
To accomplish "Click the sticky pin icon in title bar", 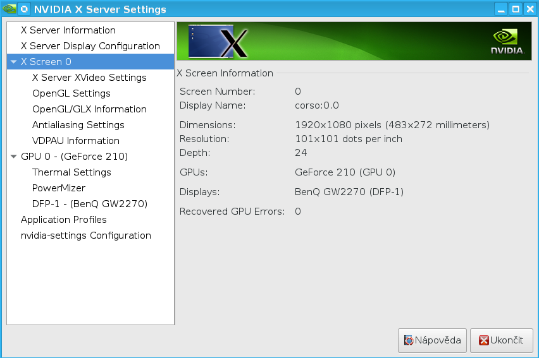I will pyautogui.click(x=25, y=9).
